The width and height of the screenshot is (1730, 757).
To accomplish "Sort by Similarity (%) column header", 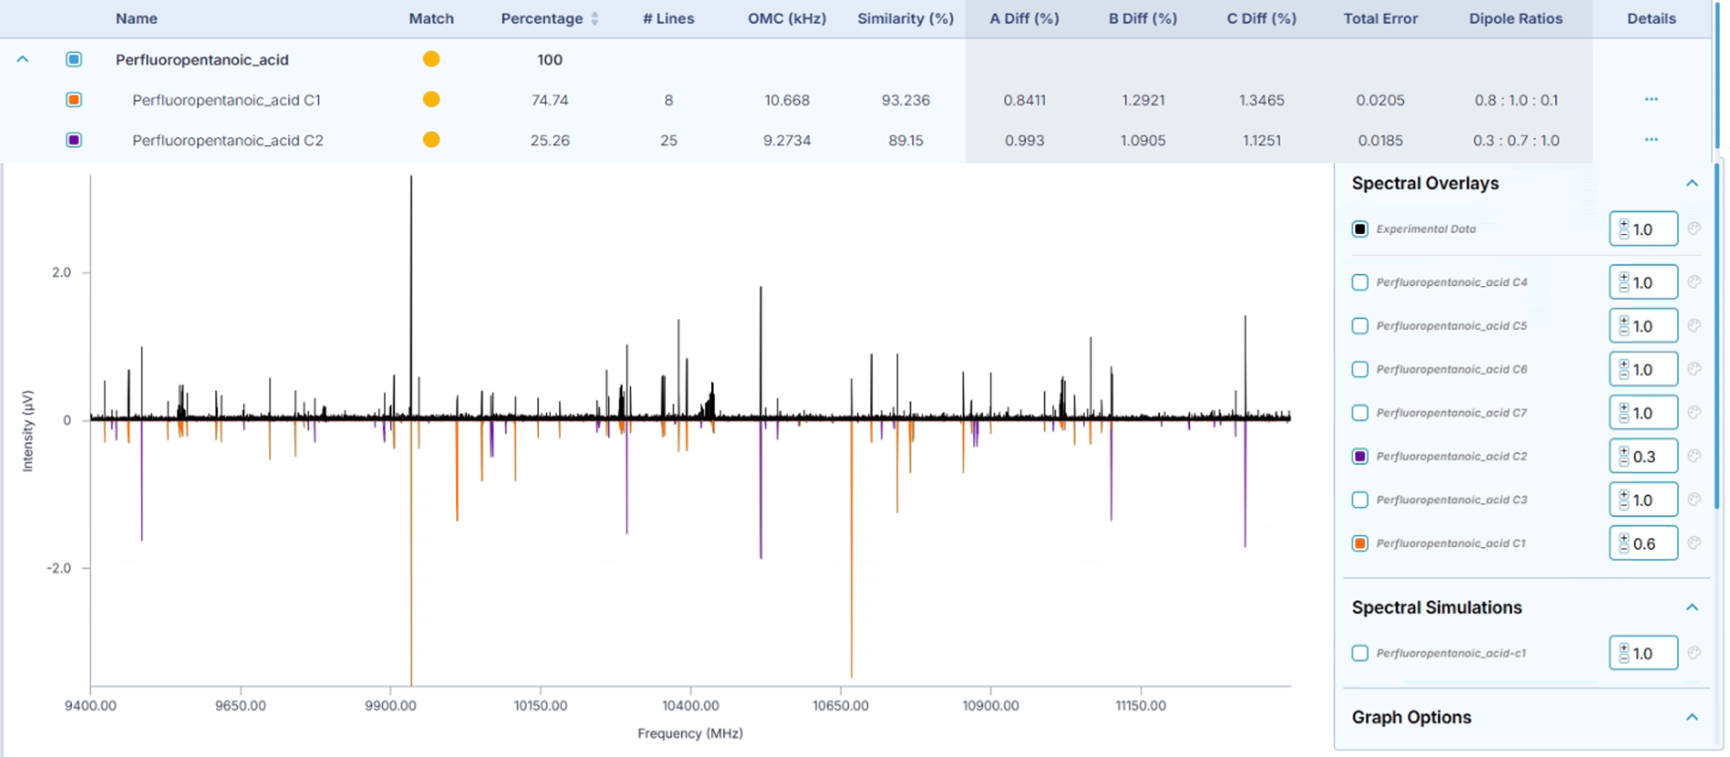I will pyautogui.click(x=906, y=18).
